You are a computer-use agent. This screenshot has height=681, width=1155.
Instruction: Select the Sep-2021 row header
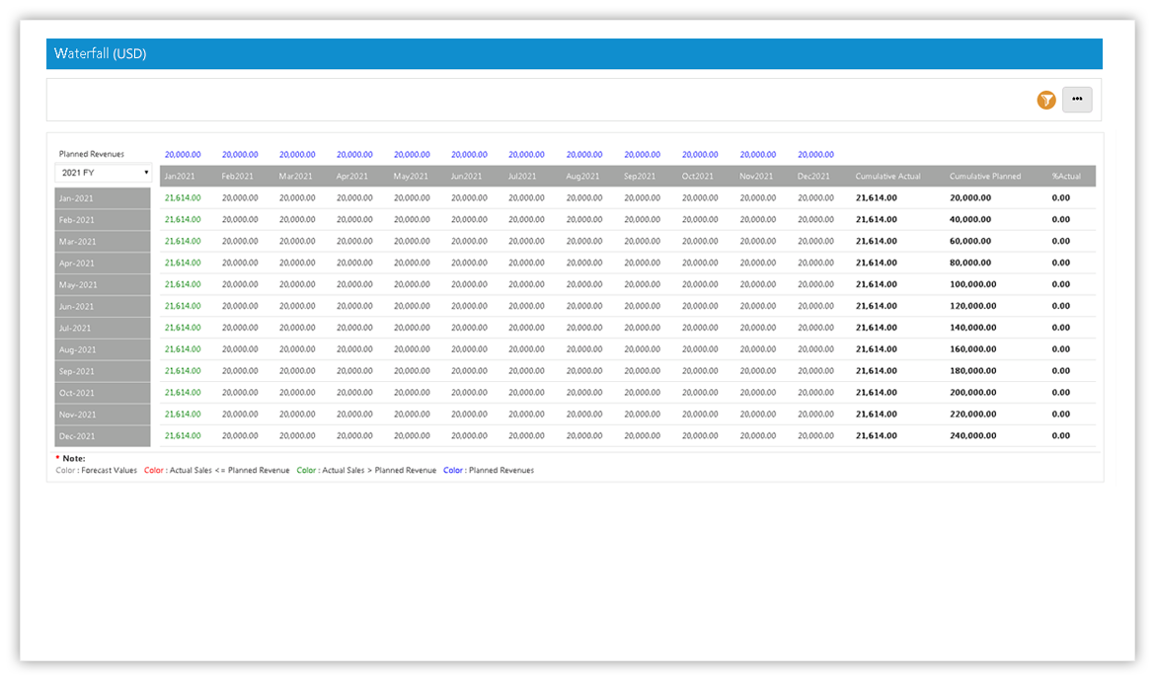point(103,372)
